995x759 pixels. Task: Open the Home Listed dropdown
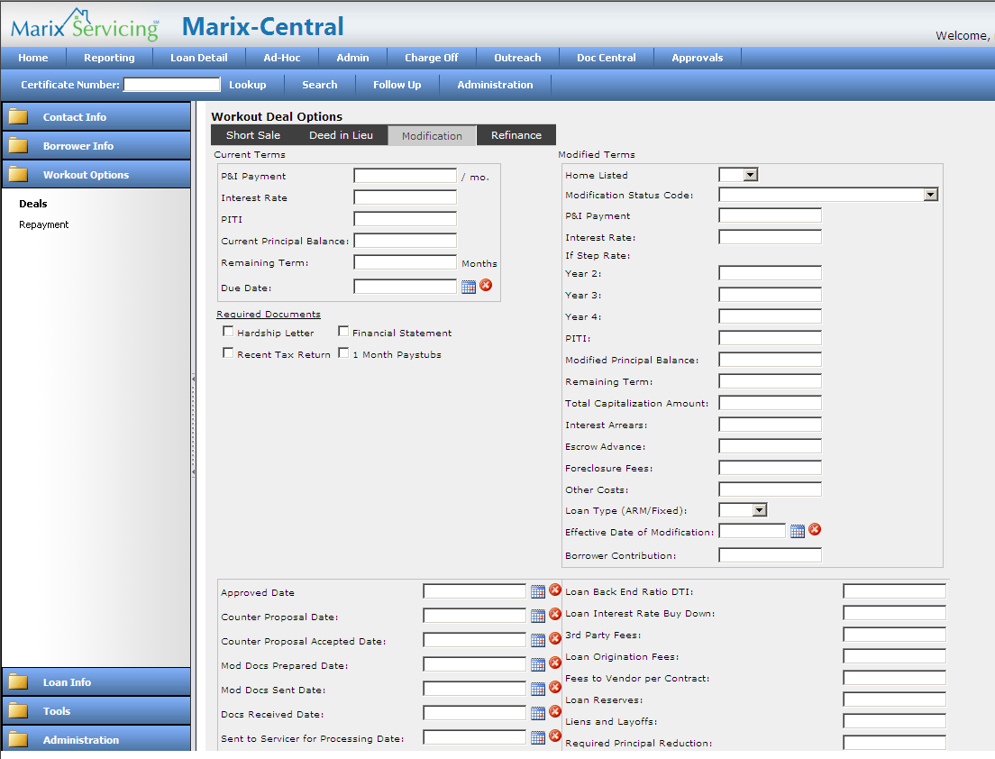coord(739,175)
